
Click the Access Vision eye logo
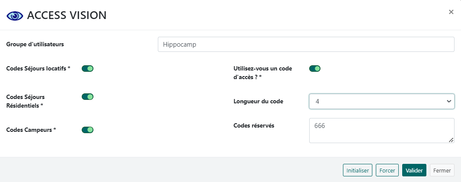(15, 16)
